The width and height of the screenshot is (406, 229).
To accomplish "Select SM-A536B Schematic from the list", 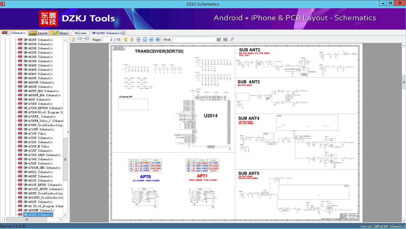I will point(38,57).
